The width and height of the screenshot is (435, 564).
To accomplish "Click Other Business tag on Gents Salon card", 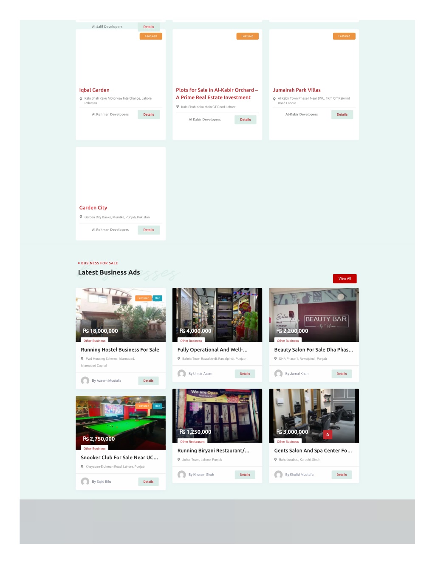I will tap(288, 441).
